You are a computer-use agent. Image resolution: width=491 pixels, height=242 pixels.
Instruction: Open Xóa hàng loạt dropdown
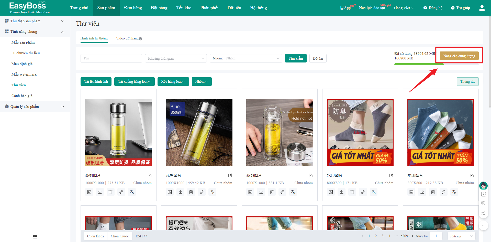173,81
